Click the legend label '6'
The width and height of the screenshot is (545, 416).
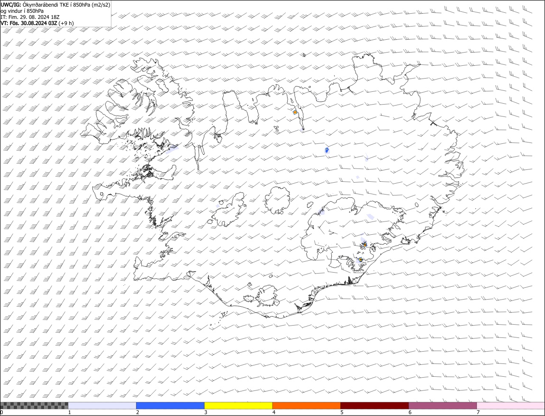point(410,413)
